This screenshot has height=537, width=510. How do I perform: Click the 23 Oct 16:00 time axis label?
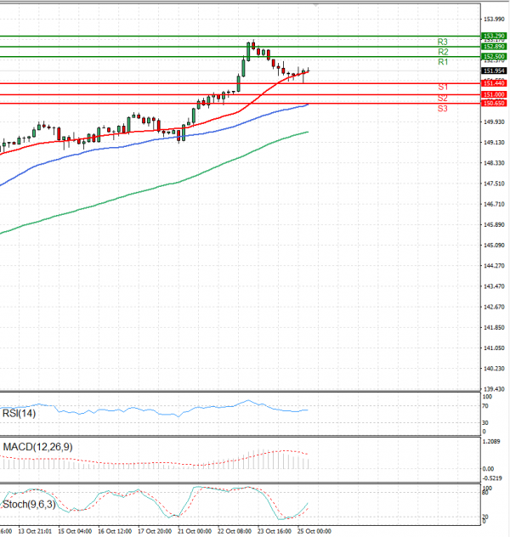(x=275, y=531)
